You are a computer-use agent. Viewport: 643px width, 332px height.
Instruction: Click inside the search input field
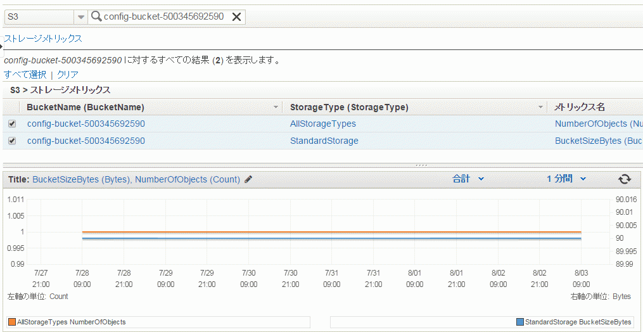164,16
